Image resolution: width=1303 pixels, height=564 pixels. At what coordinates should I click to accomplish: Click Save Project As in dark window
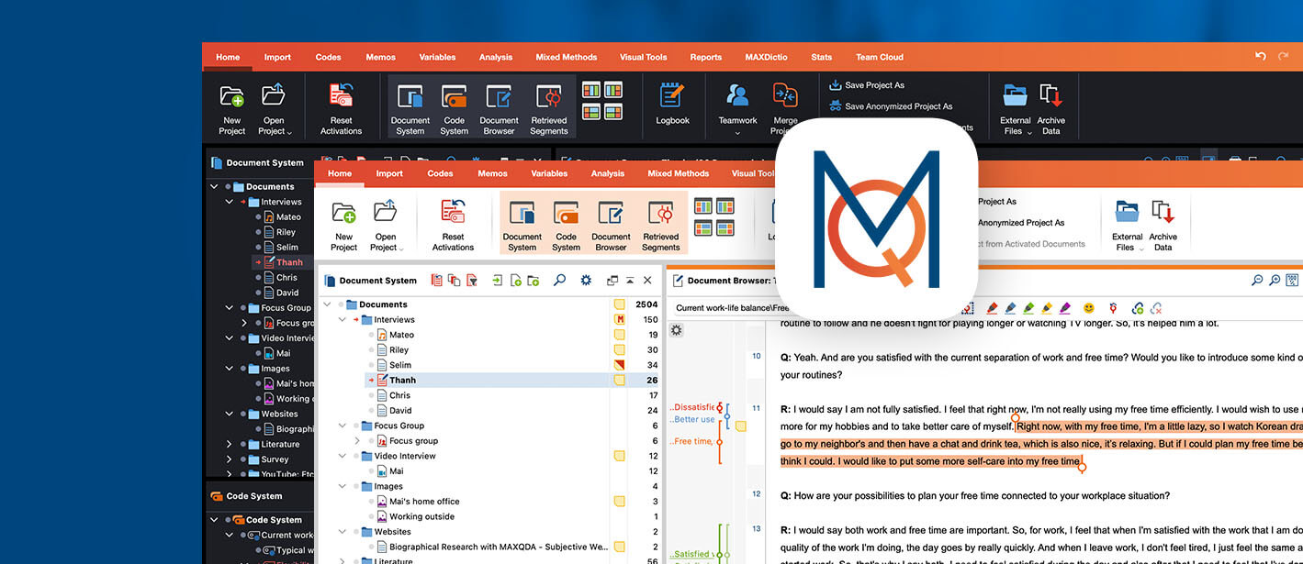[x=866, y=85]
